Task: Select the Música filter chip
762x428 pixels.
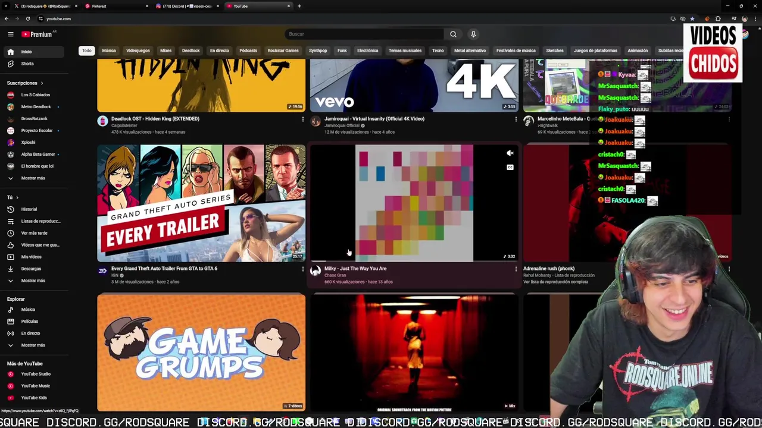Action: tap(109, 51)
